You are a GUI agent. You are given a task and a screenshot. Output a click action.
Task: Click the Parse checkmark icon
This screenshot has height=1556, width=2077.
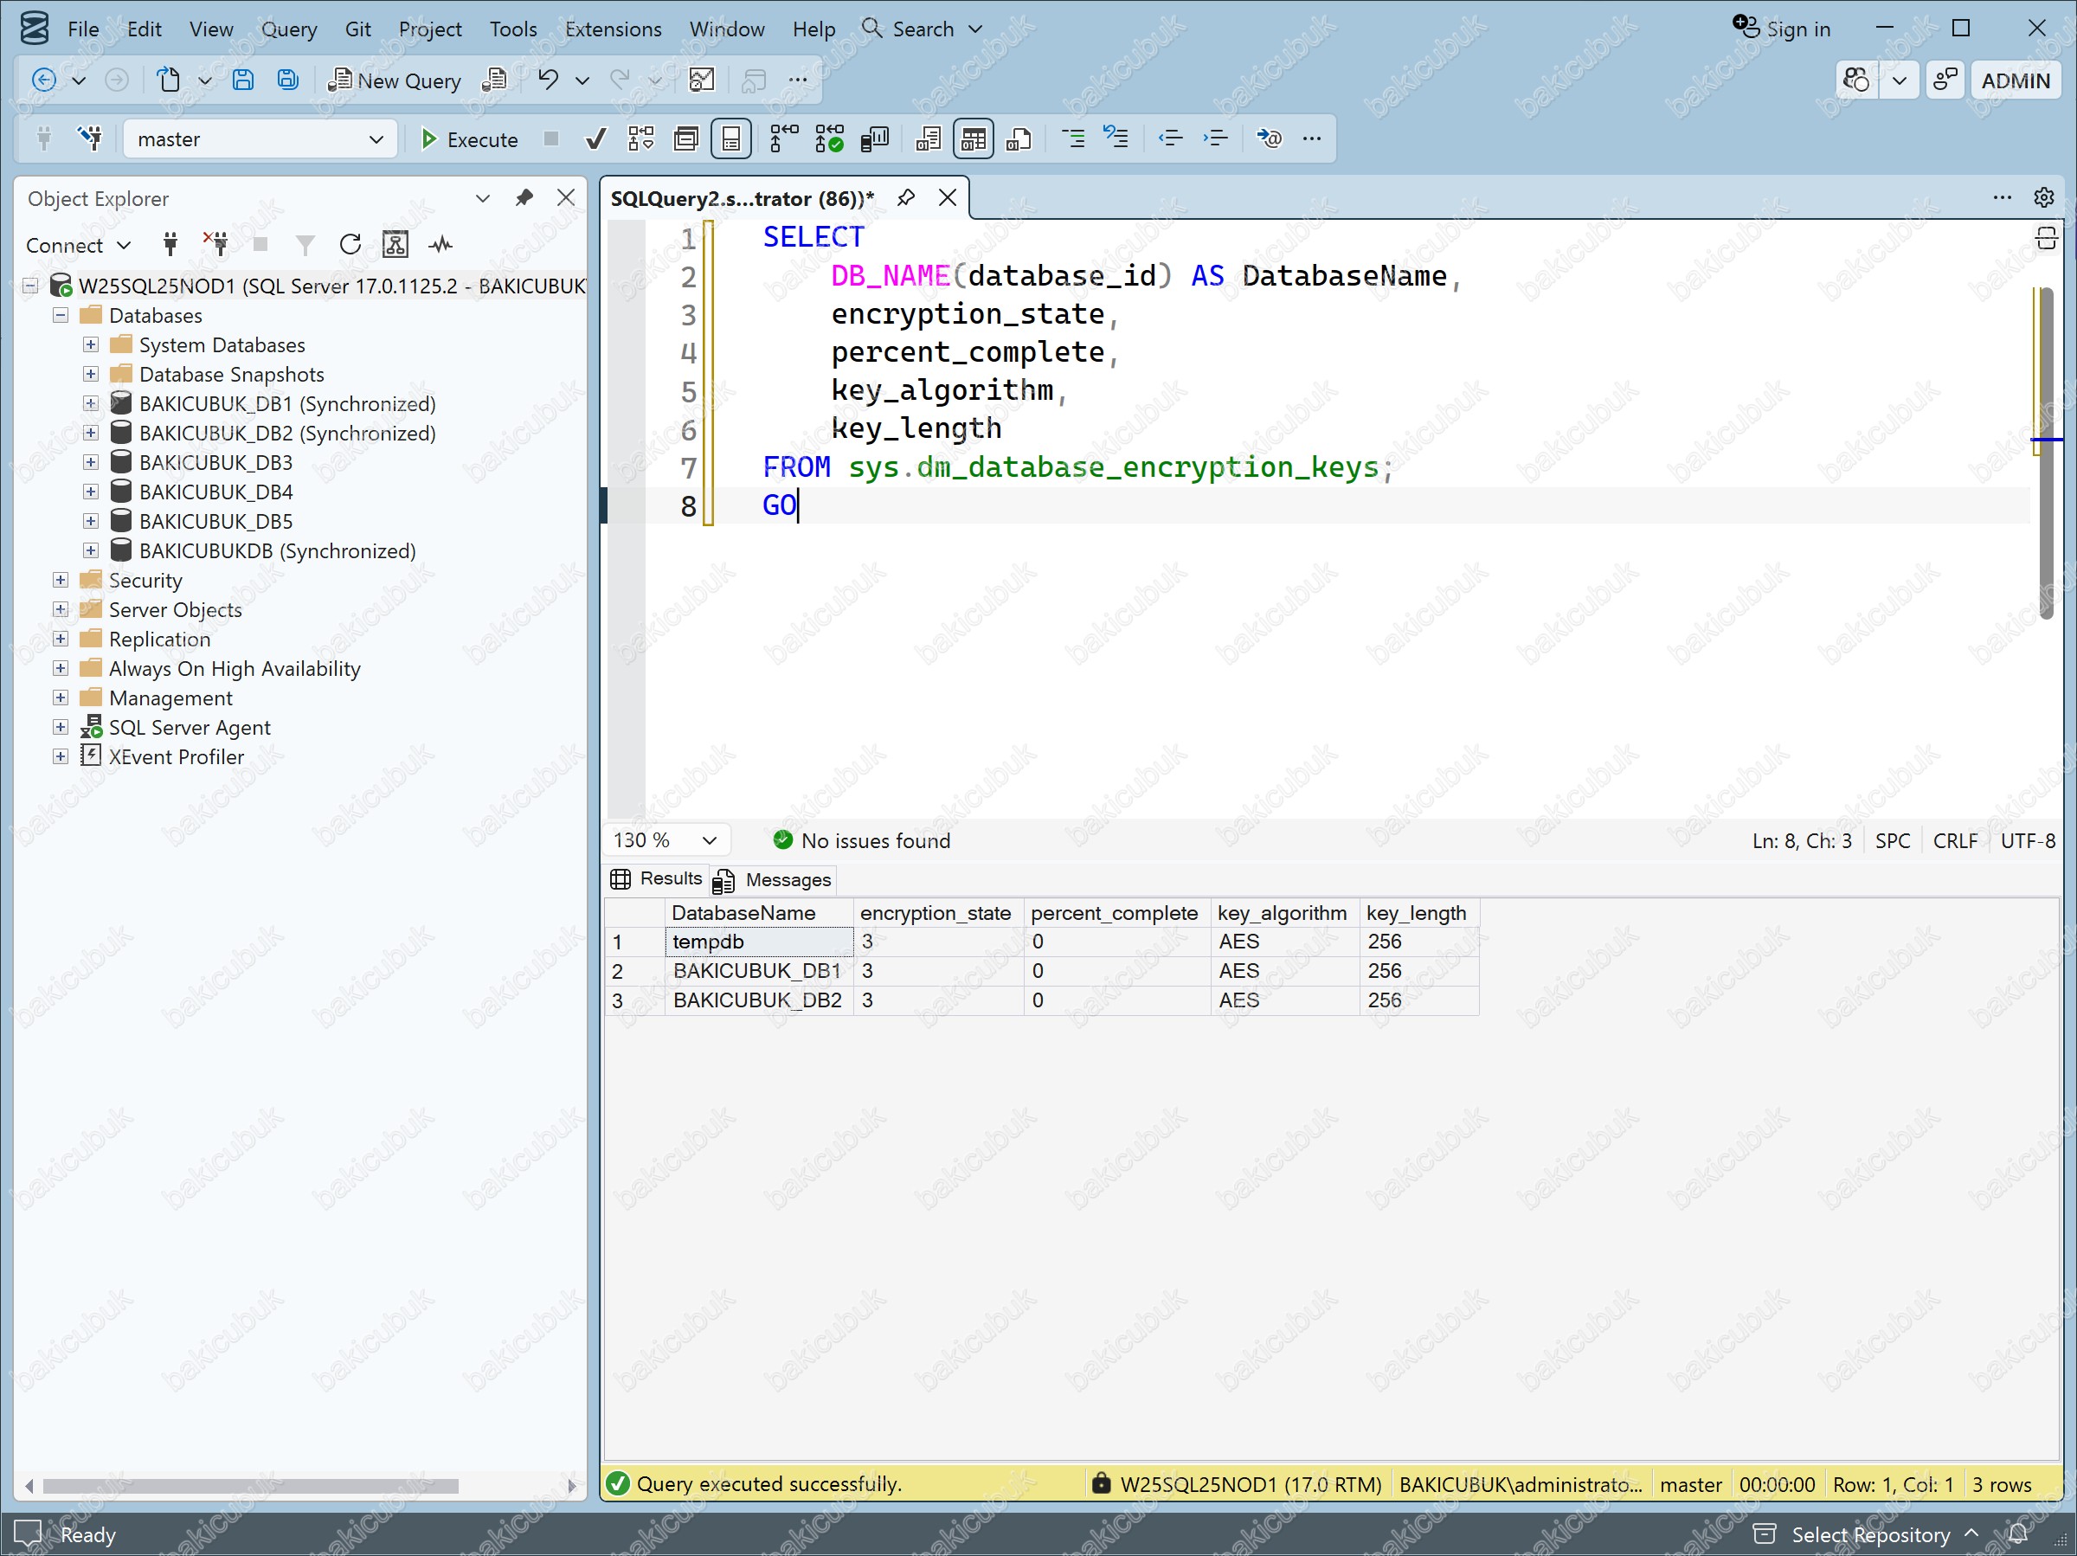595,139
